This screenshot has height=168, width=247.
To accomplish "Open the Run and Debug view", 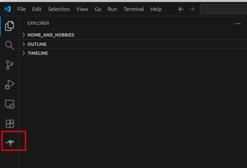I will coord(9,84).
